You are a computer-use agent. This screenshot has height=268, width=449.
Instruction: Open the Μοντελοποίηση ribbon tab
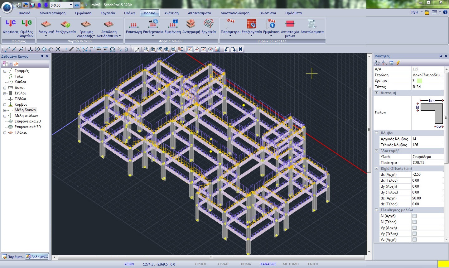(x=52, y=13)
